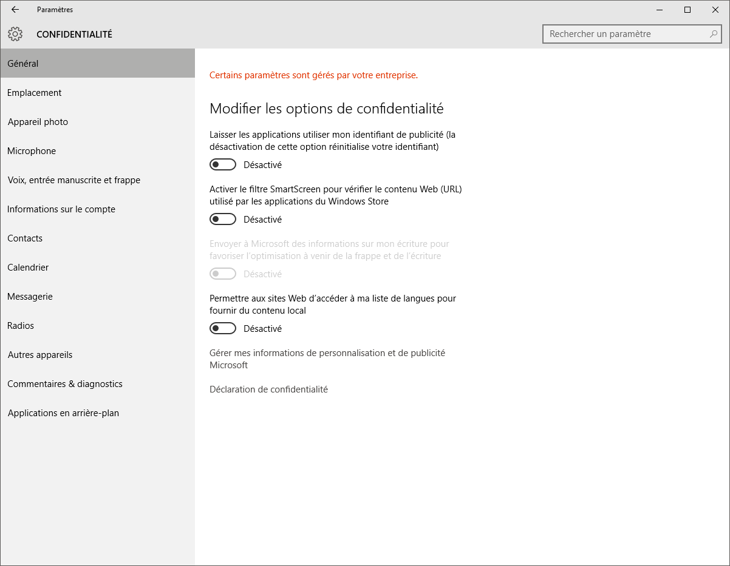Click the back arrow in title bar
The width and height of the screenshot is (730, 566).
click(15, 10)
